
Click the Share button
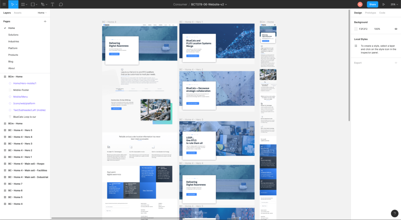[x=372, y=4]
